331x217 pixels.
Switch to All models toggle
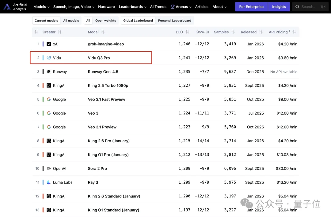pyautogui.click(x=71, y=21)
